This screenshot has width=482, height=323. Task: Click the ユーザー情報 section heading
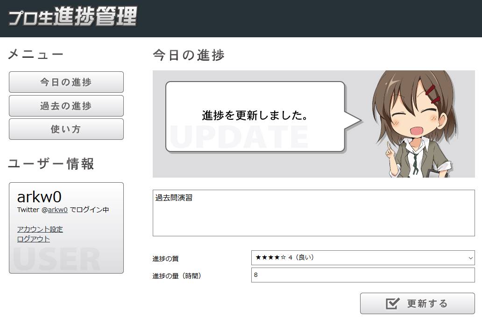[x=51, y=164]
